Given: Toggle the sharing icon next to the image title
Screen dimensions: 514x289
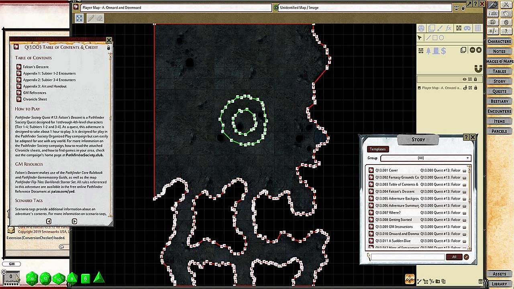Looking at the screenshot, I should pyautogui.click(x=457, y=8).
